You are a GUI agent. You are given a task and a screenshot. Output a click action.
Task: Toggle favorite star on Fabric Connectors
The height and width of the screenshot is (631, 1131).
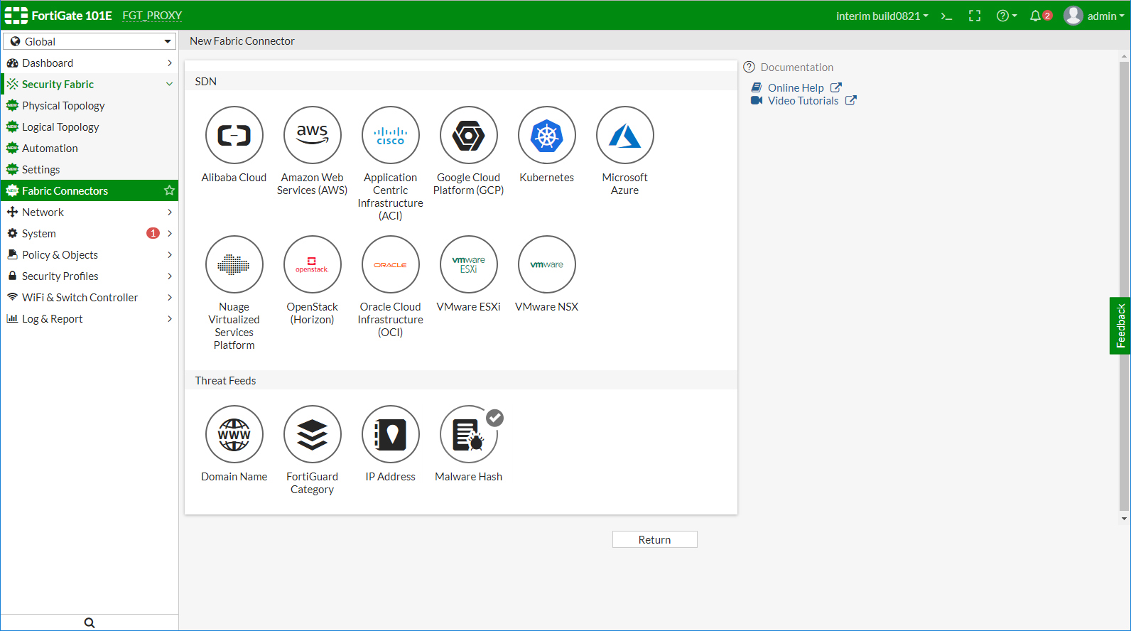169,190
